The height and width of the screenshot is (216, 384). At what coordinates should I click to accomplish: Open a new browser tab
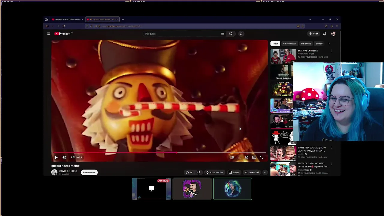(123, 19)
